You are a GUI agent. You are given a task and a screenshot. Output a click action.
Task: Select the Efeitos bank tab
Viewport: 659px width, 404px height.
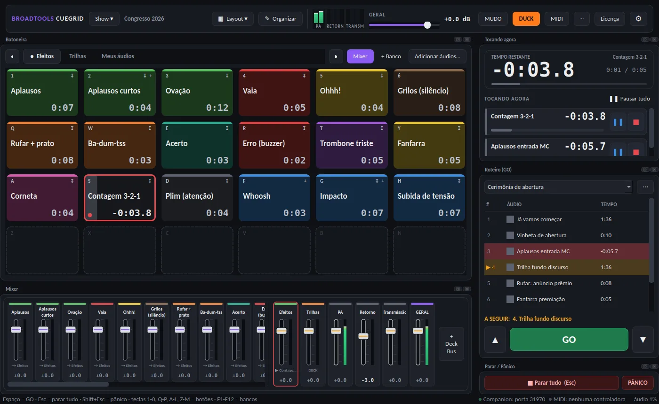[x=42, y=56]
